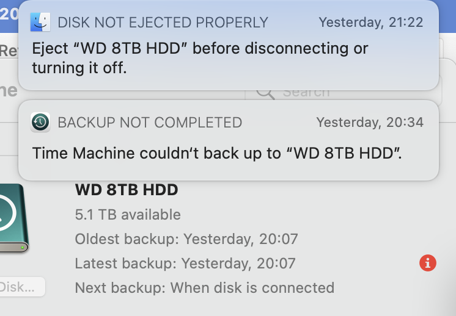Click the green Time Machine drive icon
The height and width of the screenshot is (316, 456).
[11, 218]
